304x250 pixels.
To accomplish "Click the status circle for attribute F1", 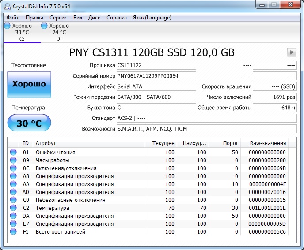I will [x=13, y=231].
